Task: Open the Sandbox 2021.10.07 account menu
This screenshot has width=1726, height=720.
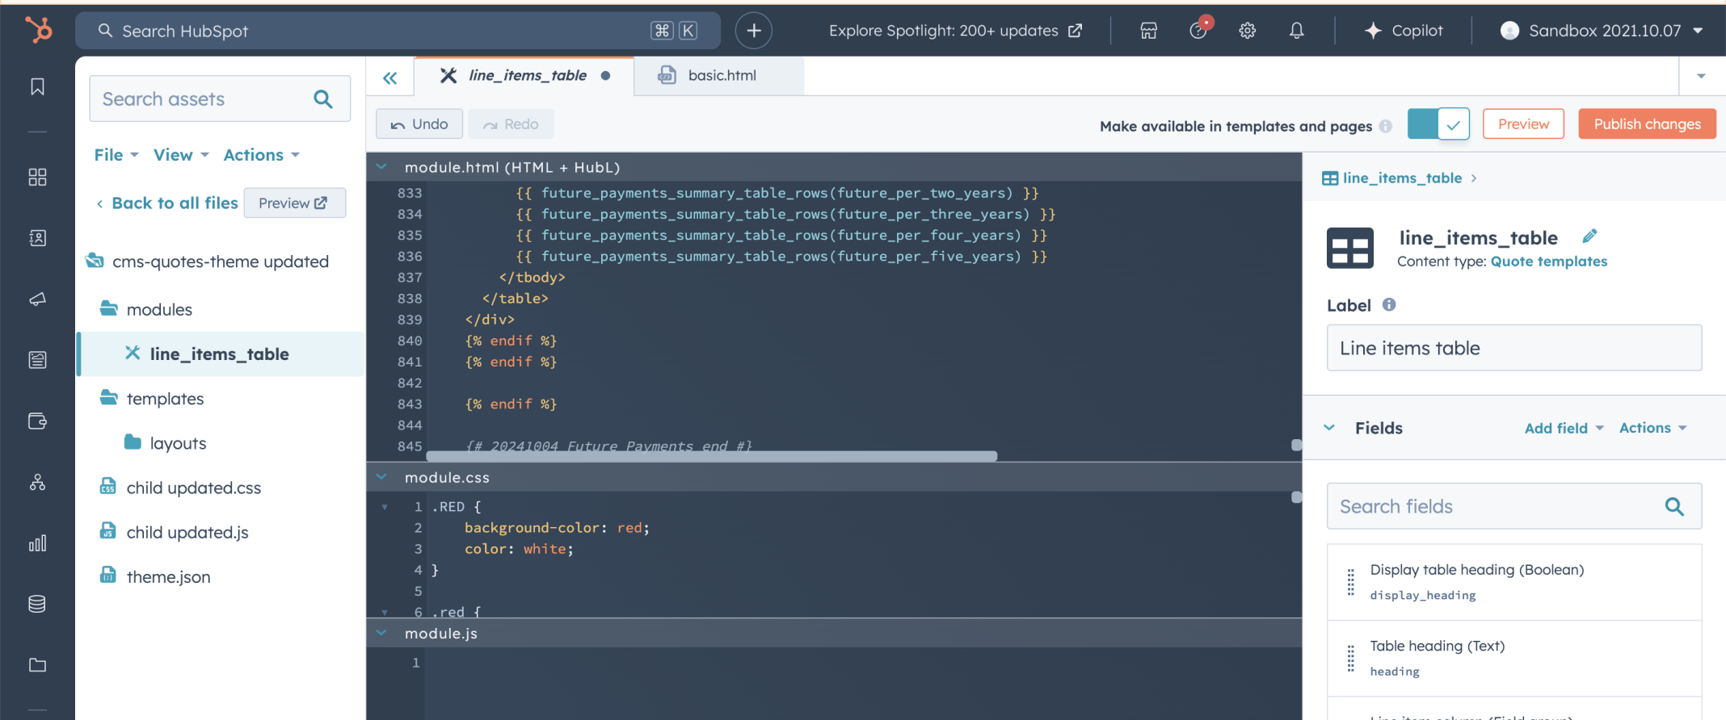Action: click(1602, 31)
